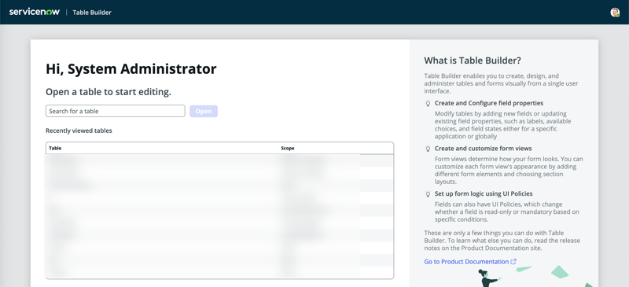Click external link icon beside Product Documentation
629x287 pixels.
[513, 262]
